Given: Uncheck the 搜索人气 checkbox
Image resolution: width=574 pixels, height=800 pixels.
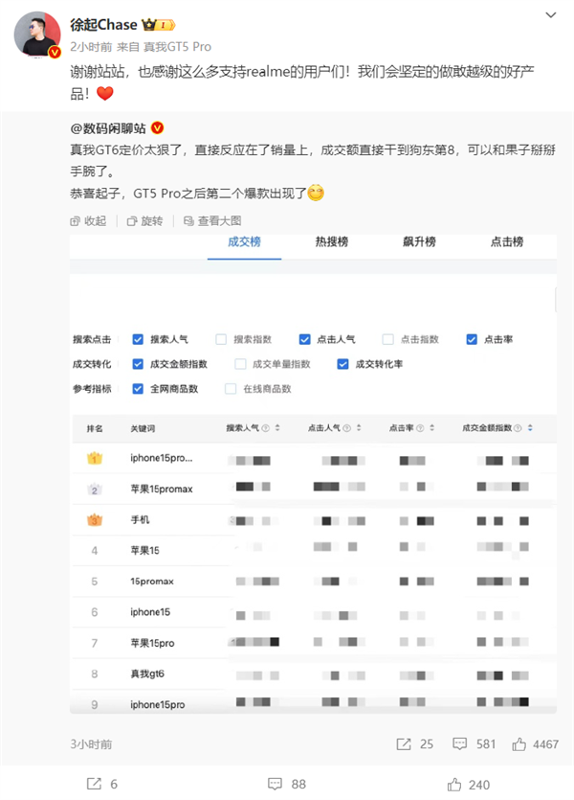Looking at the screenshot, I should click(x=138, y=339).
